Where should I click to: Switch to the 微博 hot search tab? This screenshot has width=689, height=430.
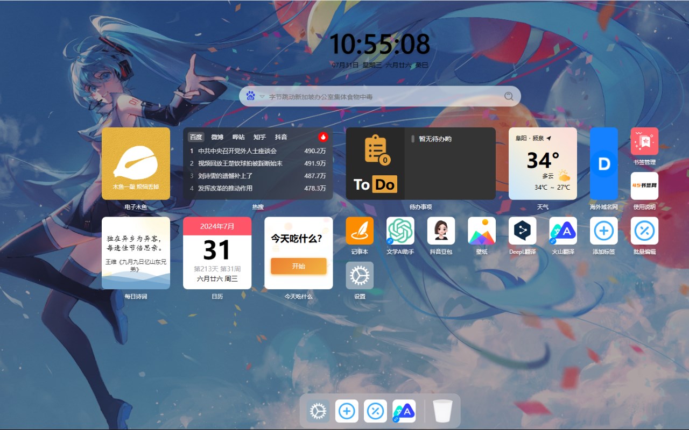(x=217, y=137)
